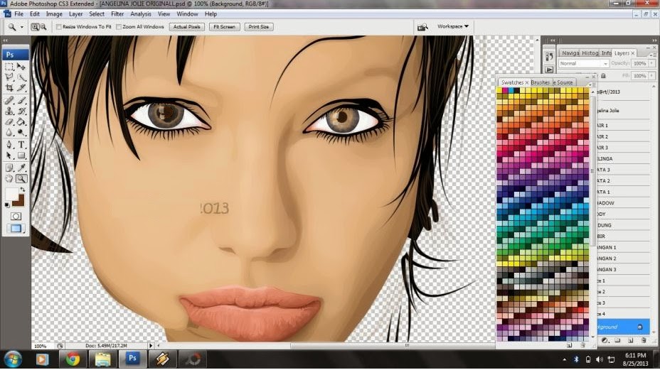Collapse the toolbox with double arrow

coord(5,40)
